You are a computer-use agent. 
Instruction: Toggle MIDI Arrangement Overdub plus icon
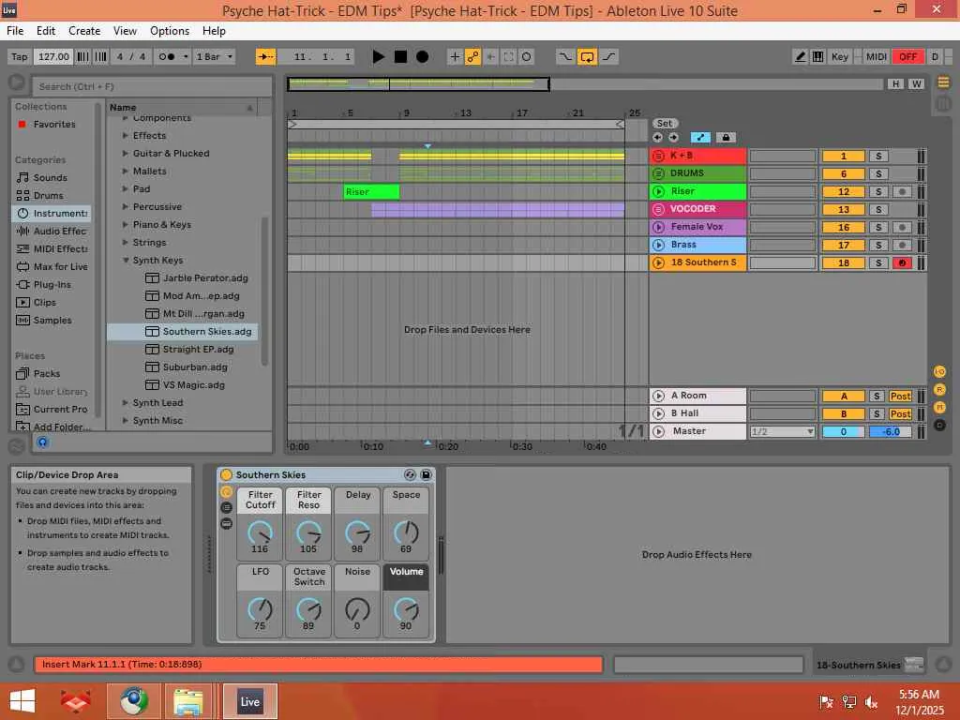coord(455,57)
